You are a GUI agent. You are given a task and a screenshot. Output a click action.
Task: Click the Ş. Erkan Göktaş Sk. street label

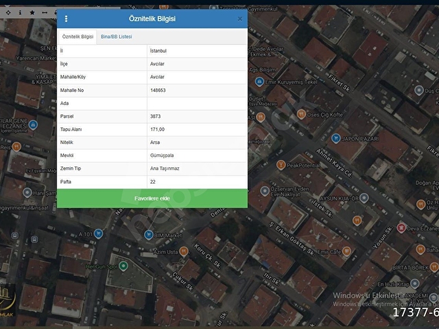coord(292,239)
